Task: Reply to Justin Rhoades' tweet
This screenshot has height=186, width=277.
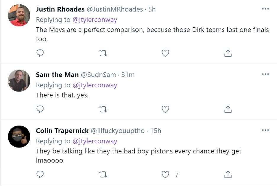Action: (40, 53)
